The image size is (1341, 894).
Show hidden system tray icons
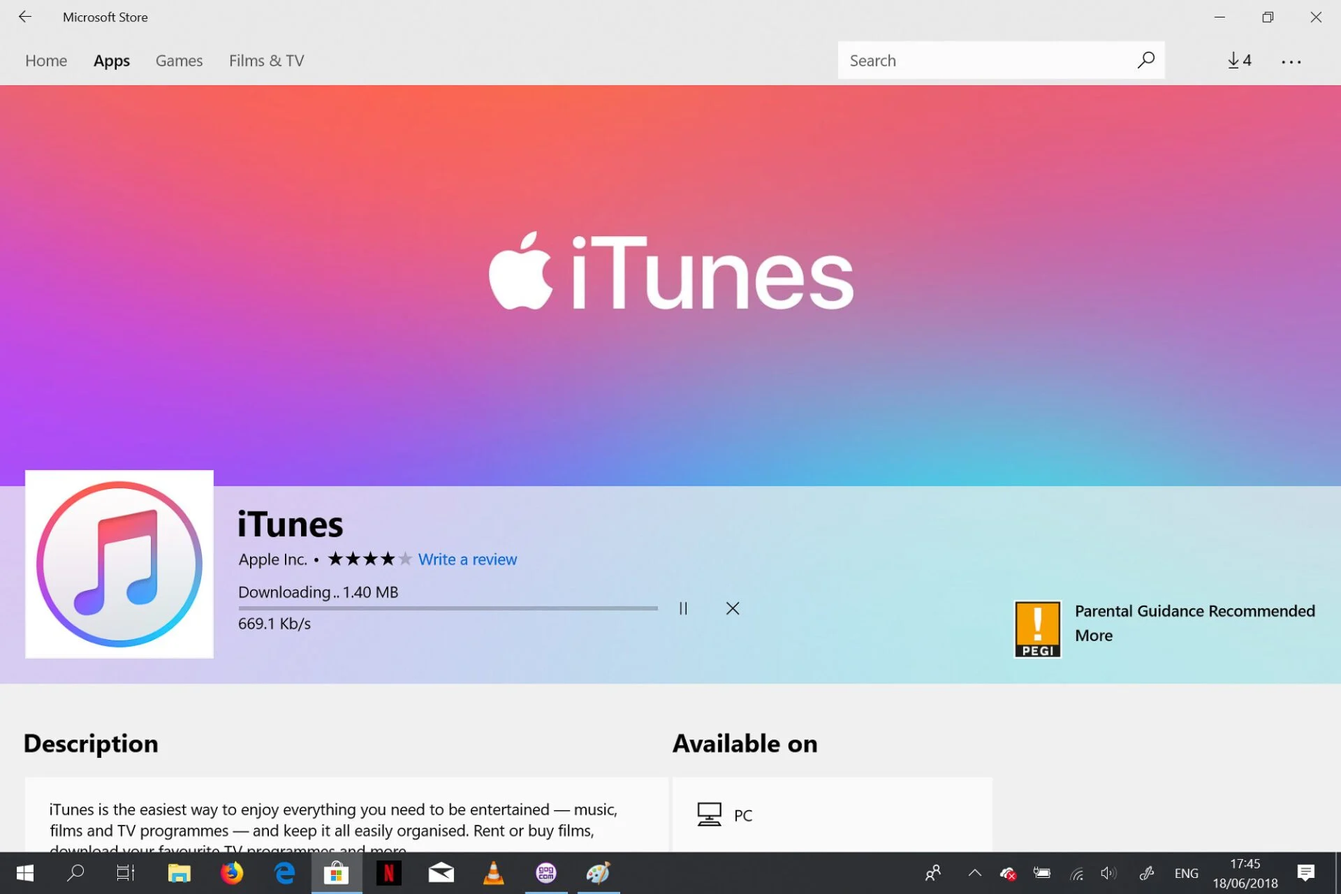tap(974, 873)
